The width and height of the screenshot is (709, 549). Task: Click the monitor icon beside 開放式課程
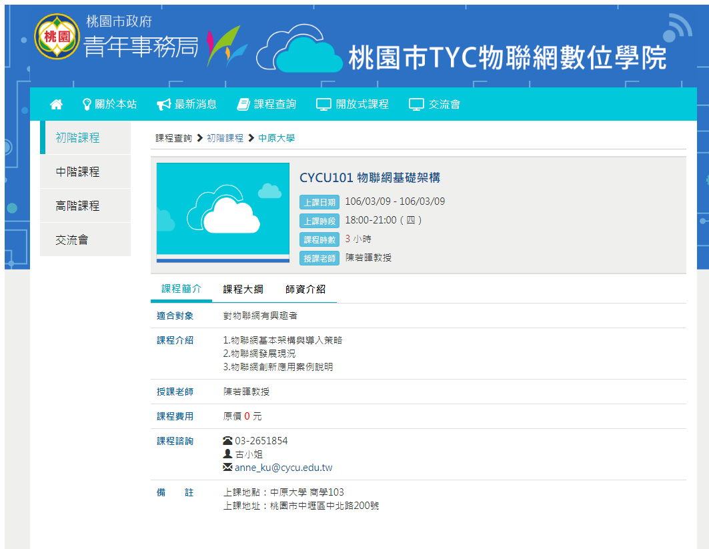tap(323, 104)
